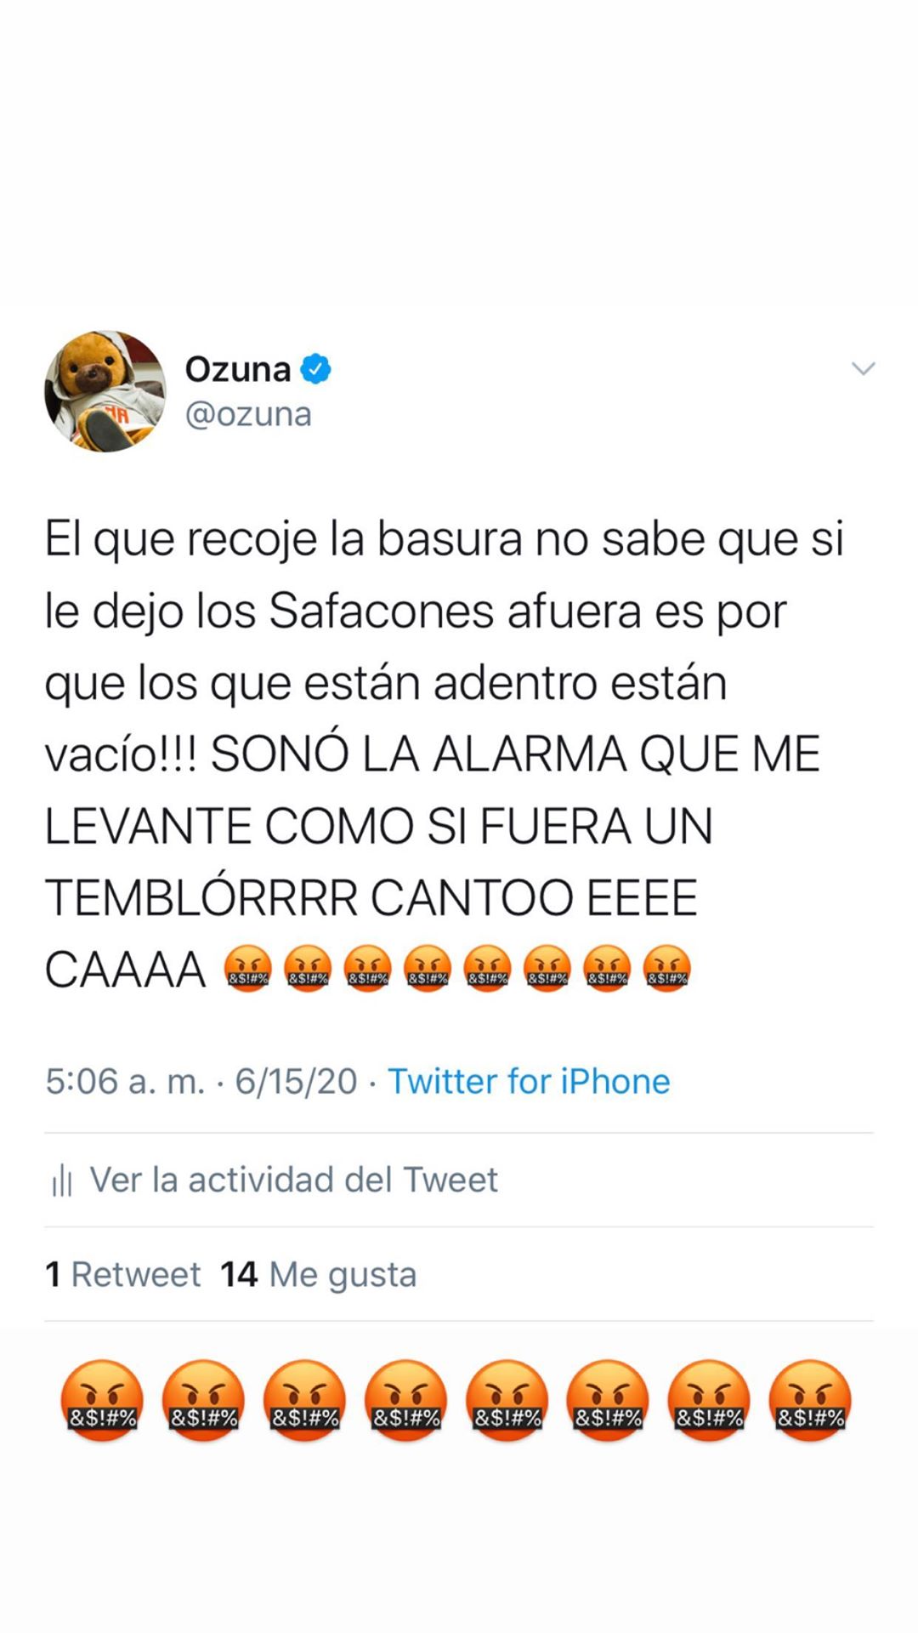Click the fourth large cursing emoji at bottom

coord(405,1401)
